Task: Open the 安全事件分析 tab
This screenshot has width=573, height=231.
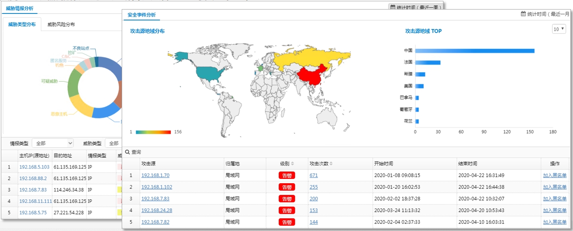Action: tap(141, 15)
